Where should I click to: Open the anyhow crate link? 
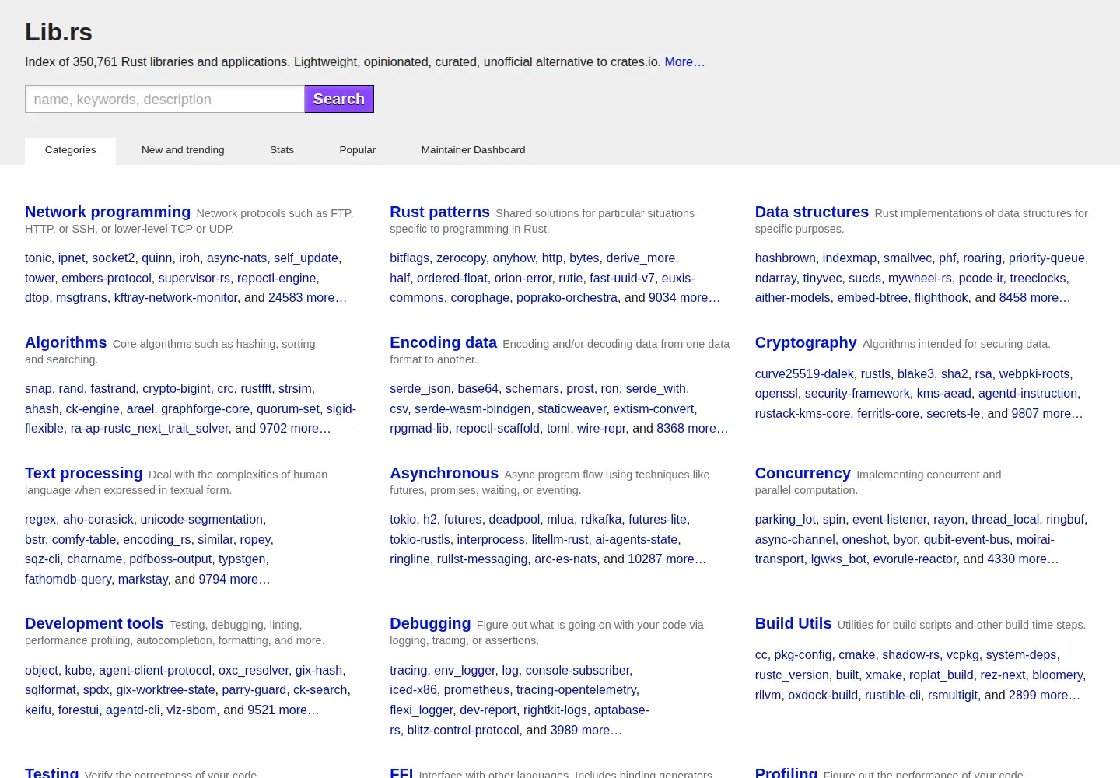coord(514,258)
